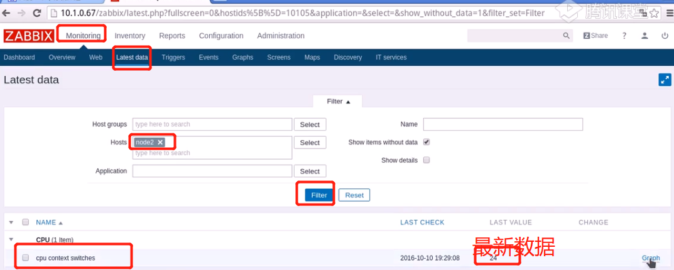This screenshot has height=270, width=674.
Task: Go to the Maps submenu
Action: [312, 58]
